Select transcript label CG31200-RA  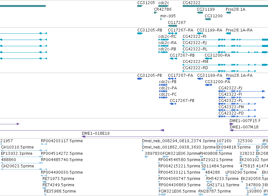[218, 55]
